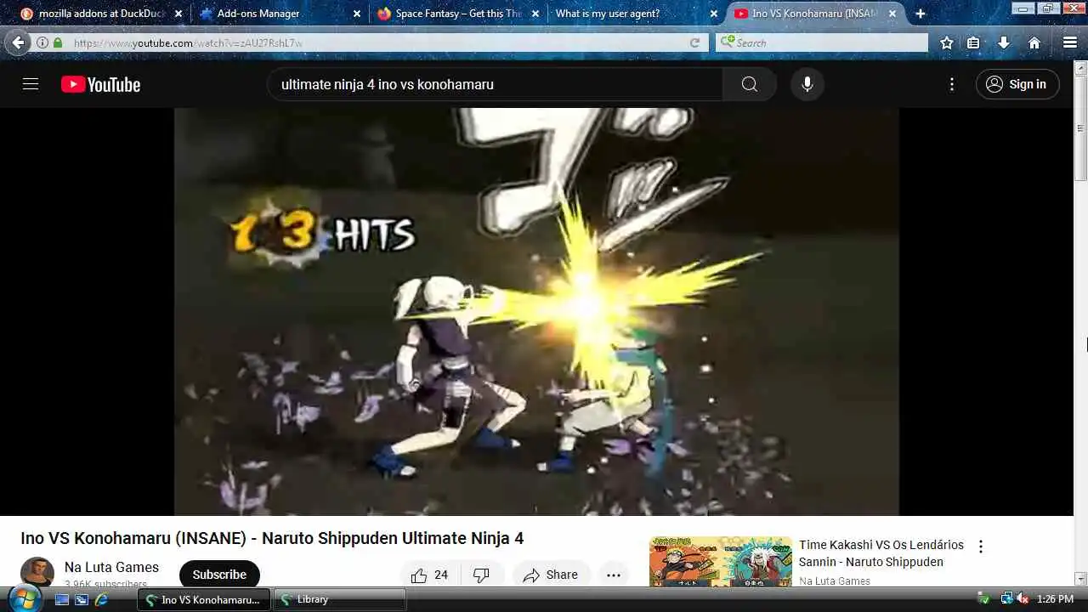1088x612 pixels.
Task: Click the Na Luta Games link under suggested video
Action: click(835, 581)
